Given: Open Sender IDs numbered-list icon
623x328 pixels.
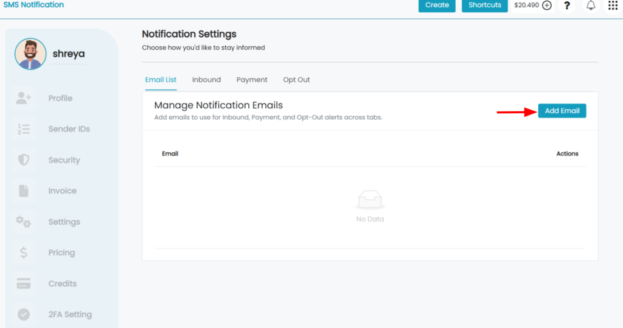Looking at the screenshot, I should pos(24,129).
